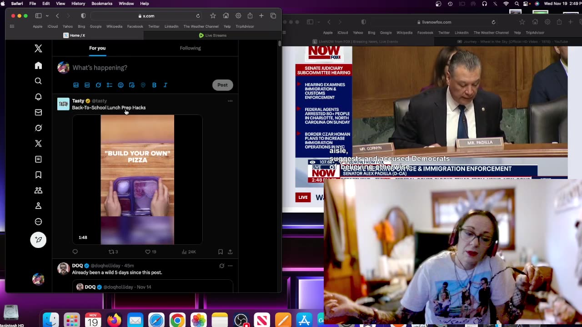Open Firefox from the Dock

(114, 320)
